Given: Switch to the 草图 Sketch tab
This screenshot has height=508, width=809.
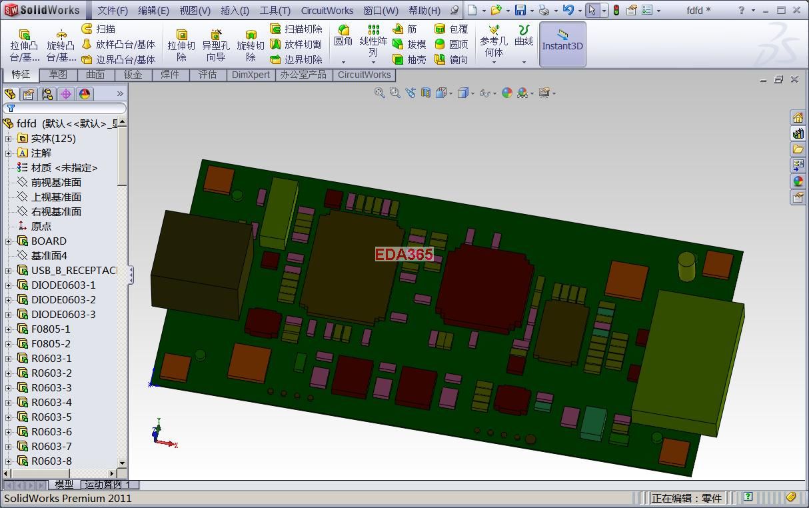Looking at the screenshot, I should pyautogui.click(x=58, y=75).
